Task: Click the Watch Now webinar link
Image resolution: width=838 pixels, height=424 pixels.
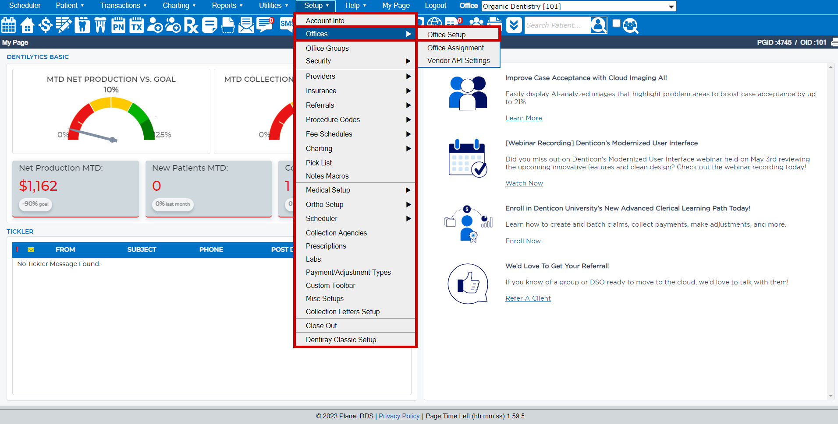Action: 524,183
